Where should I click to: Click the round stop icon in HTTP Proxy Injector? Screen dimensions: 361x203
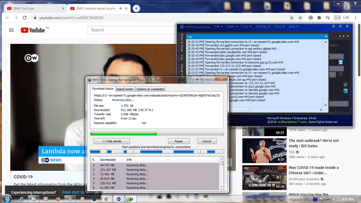[x=345, y=85]
